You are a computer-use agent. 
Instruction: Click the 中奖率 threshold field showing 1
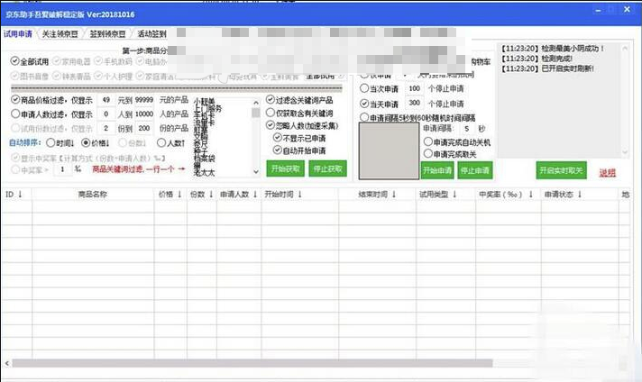click(x=62, y=169)
